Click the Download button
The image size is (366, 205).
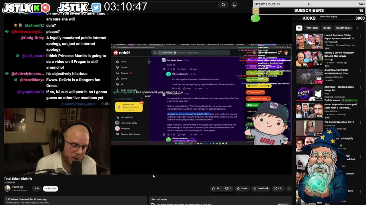260,188
